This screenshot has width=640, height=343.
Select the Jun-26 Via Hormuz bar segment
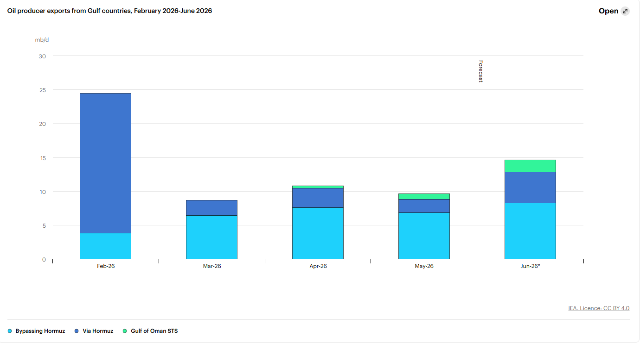[530, 187]
